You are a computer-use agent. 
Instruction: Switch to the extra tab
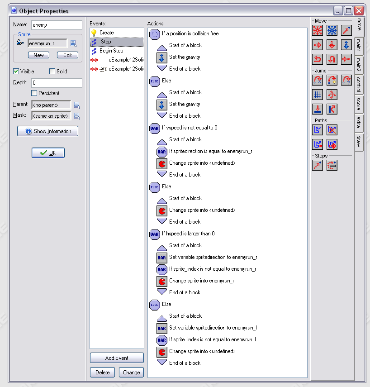[x=359, y=123]
